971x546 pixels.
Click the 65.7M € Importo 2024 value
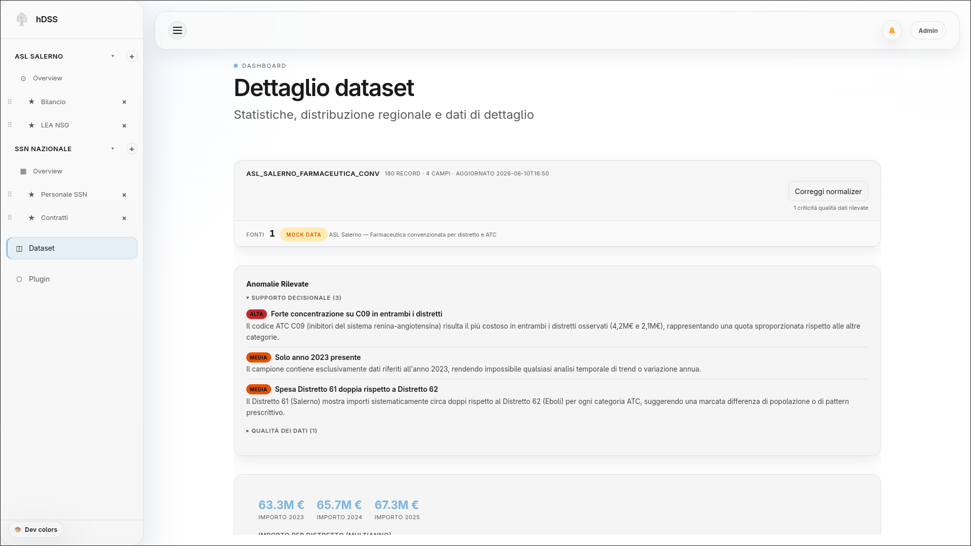coord(339,505)
